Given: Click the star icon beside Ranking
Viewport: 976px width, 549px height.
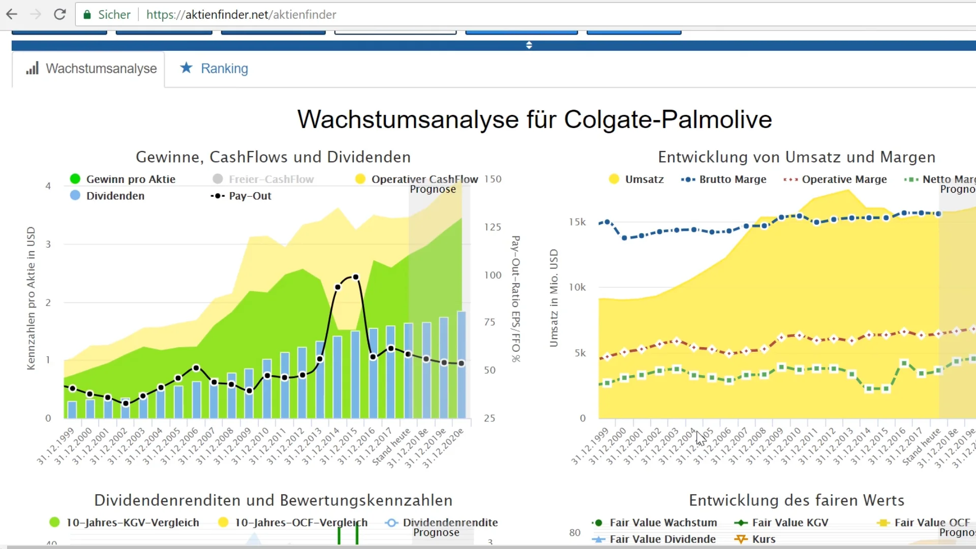Looking at the screenshot, I should click(186, 68).
